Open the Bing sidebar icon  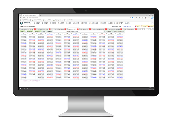click(x=153, y=17)
